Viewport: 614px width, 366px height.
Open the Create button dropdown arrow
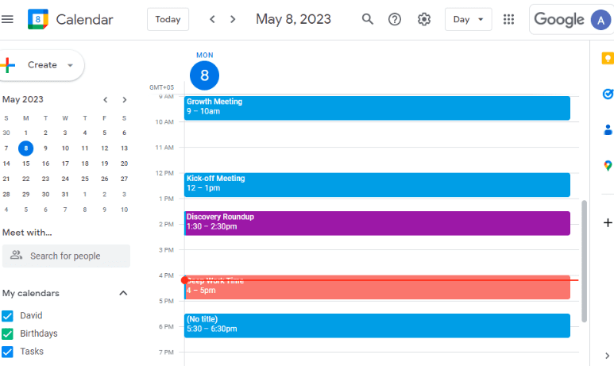point(70,65)
